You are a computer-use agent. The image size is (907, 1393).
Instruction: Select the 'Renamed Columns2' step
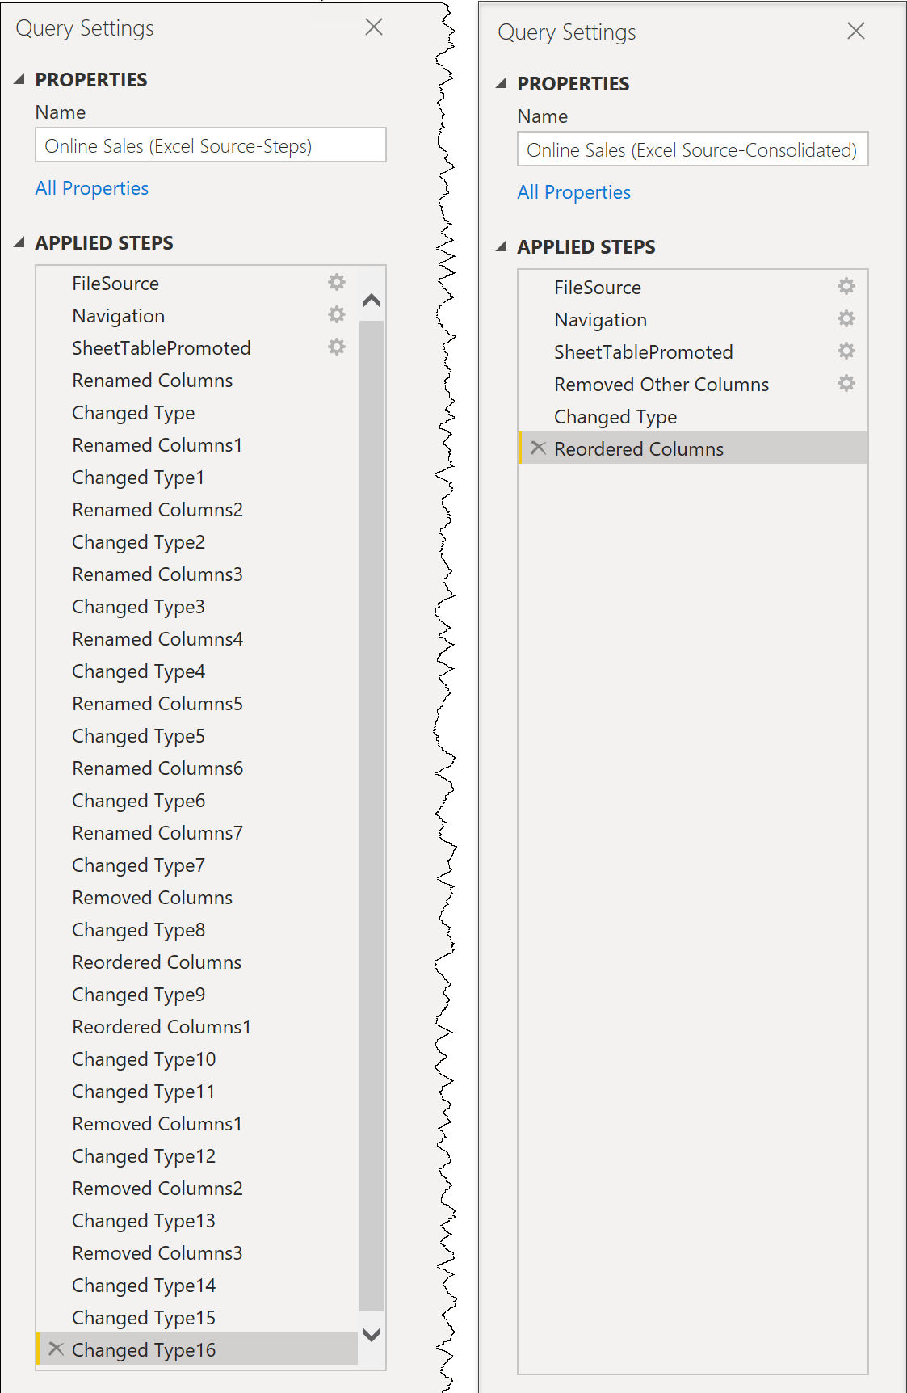[196, 510]
